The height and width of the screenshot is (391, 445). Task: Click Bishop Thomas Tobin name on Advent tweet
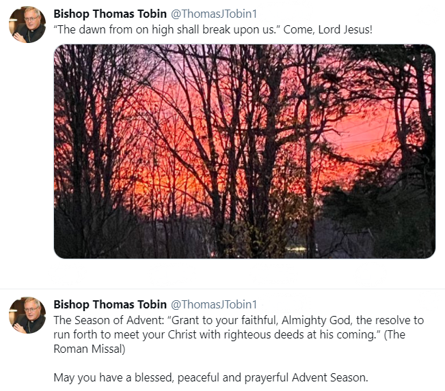pos(109,304)
